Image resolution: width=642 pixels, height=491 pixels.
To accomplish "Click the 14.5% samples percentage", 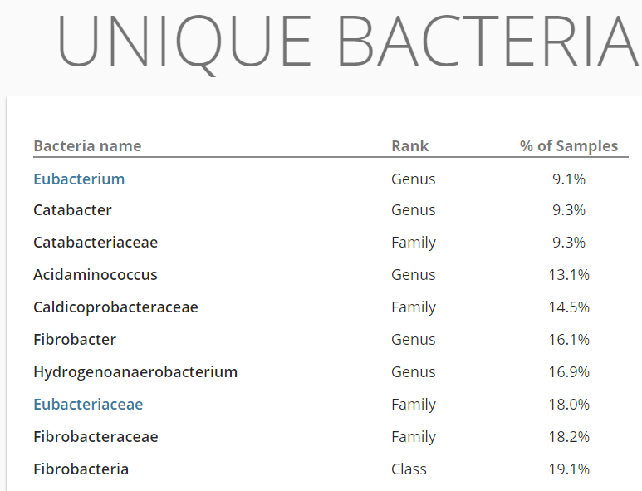I will (x=569, y=307).
